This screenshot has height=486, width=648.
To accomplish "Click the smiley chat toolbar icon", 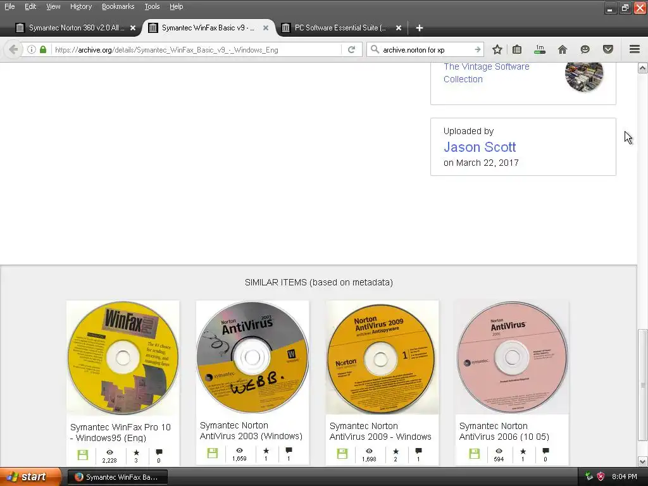I will coord(585,49).
